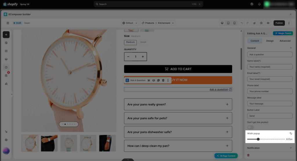This screenshot has width=297, height=161.
Task: Switch to the Design tab
Action: coord(270,41)
